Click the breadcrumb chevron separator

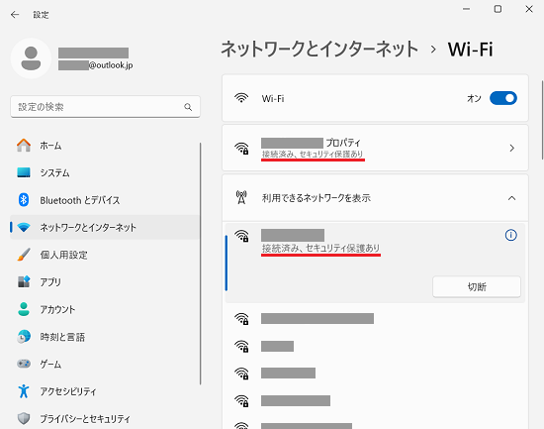[x=433, y=50]
